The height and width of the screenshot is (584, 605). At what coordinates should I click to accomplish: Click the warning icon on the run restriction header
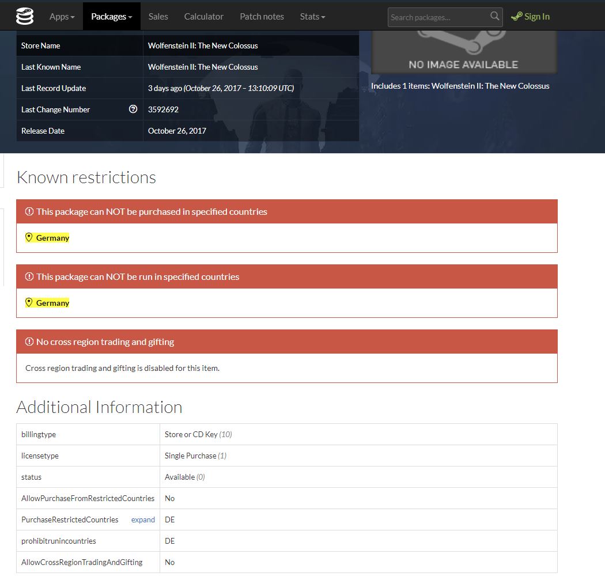(29, 276)
